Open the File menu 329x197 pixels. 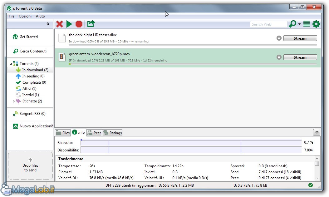[12, 16]
